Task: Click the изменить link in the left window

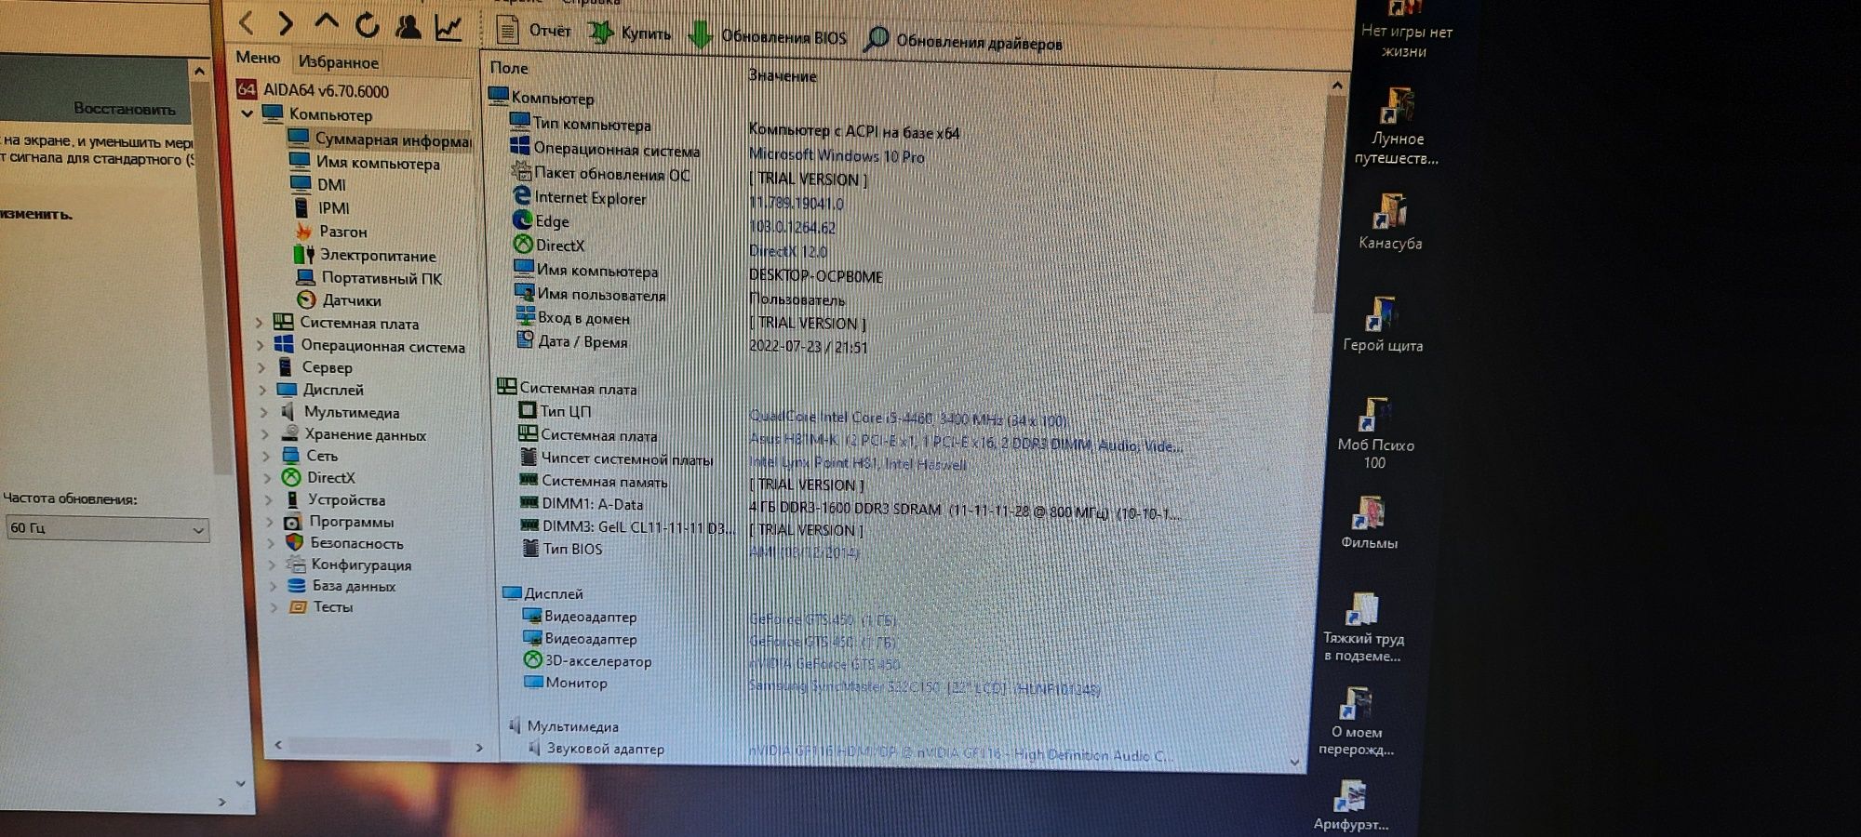Action: point(36,214)
